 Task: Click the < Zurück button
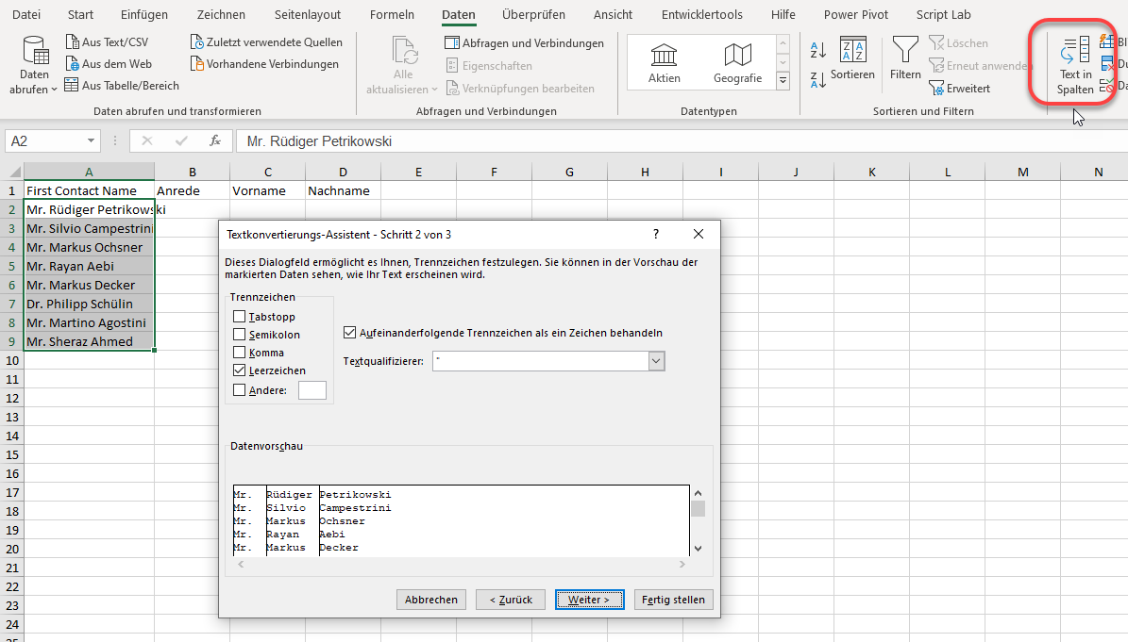tap(511, 600)
